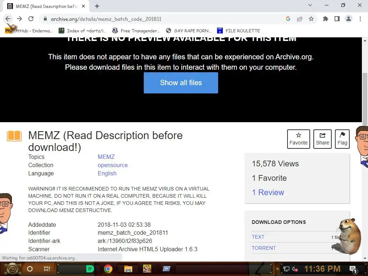368x276 pixels.
Task: Open Task View on taskbar
Action: tap(47, 269)
